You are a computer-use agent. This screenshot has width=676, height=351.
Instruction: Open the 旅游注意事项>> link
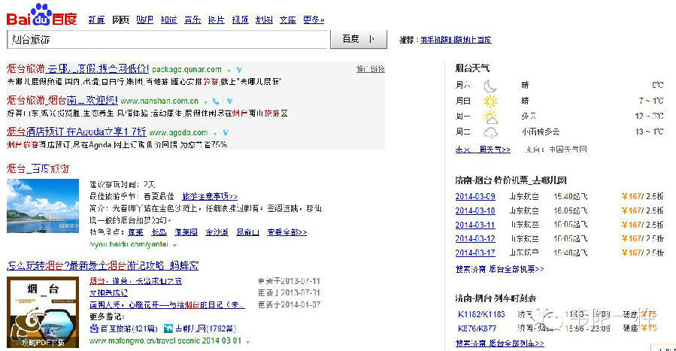(x=210, y=196)
